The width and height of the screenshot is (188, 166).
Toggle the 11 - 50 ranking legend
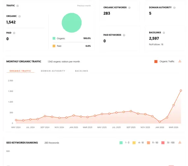click(148, 143)
